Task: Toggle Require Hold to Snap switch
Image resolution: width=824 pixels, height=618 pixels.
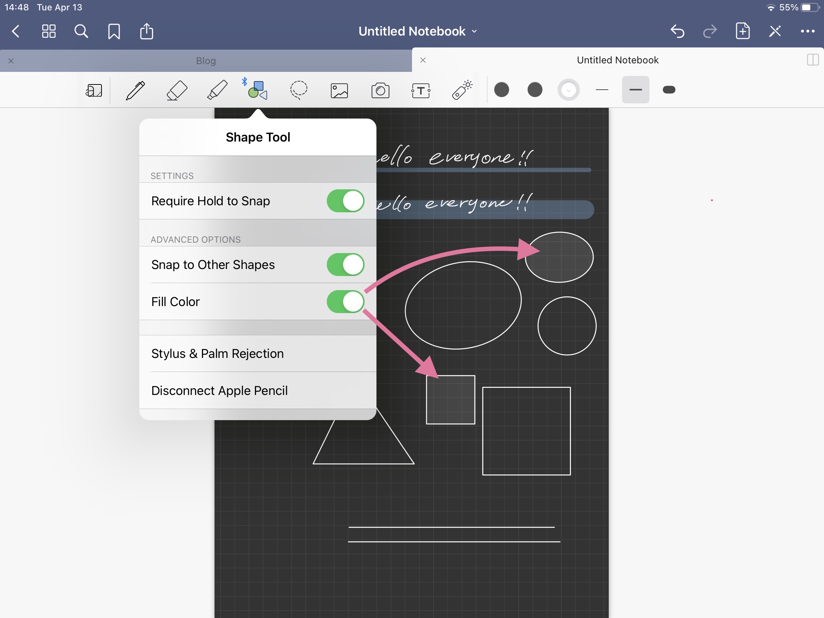Action: pyautogui.click(x=345, y=201)
